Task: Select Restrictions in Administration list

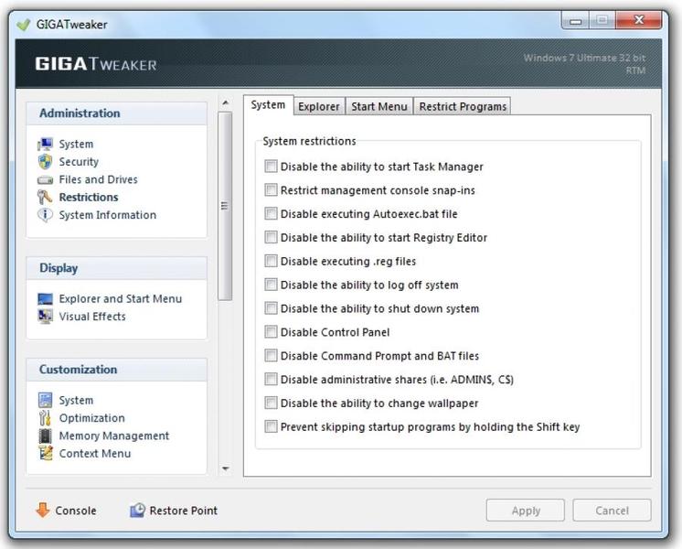Action: tap(89, 198)
